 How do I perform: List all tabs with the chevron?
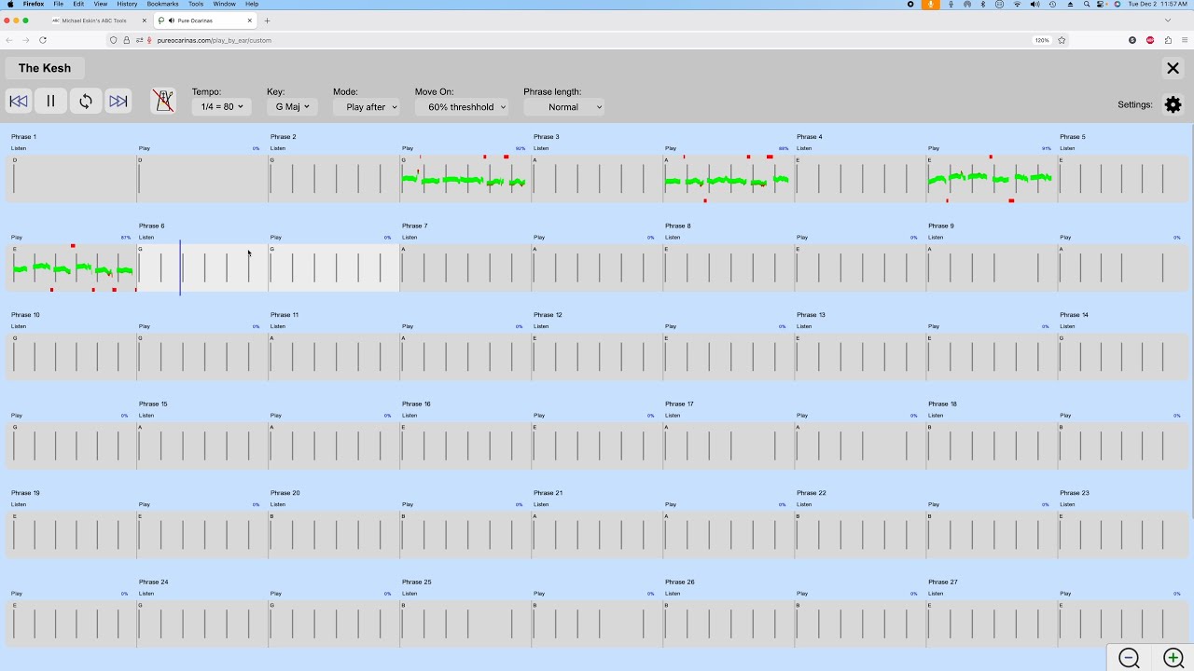(x=1168, y=21)
